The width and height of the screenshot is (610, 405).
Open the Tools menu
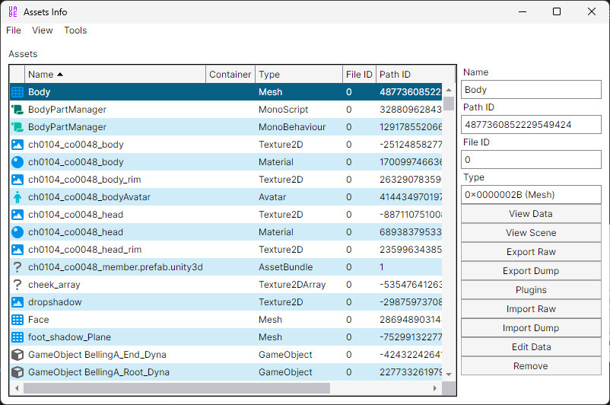pyautogui.click(x=75, y=30)
